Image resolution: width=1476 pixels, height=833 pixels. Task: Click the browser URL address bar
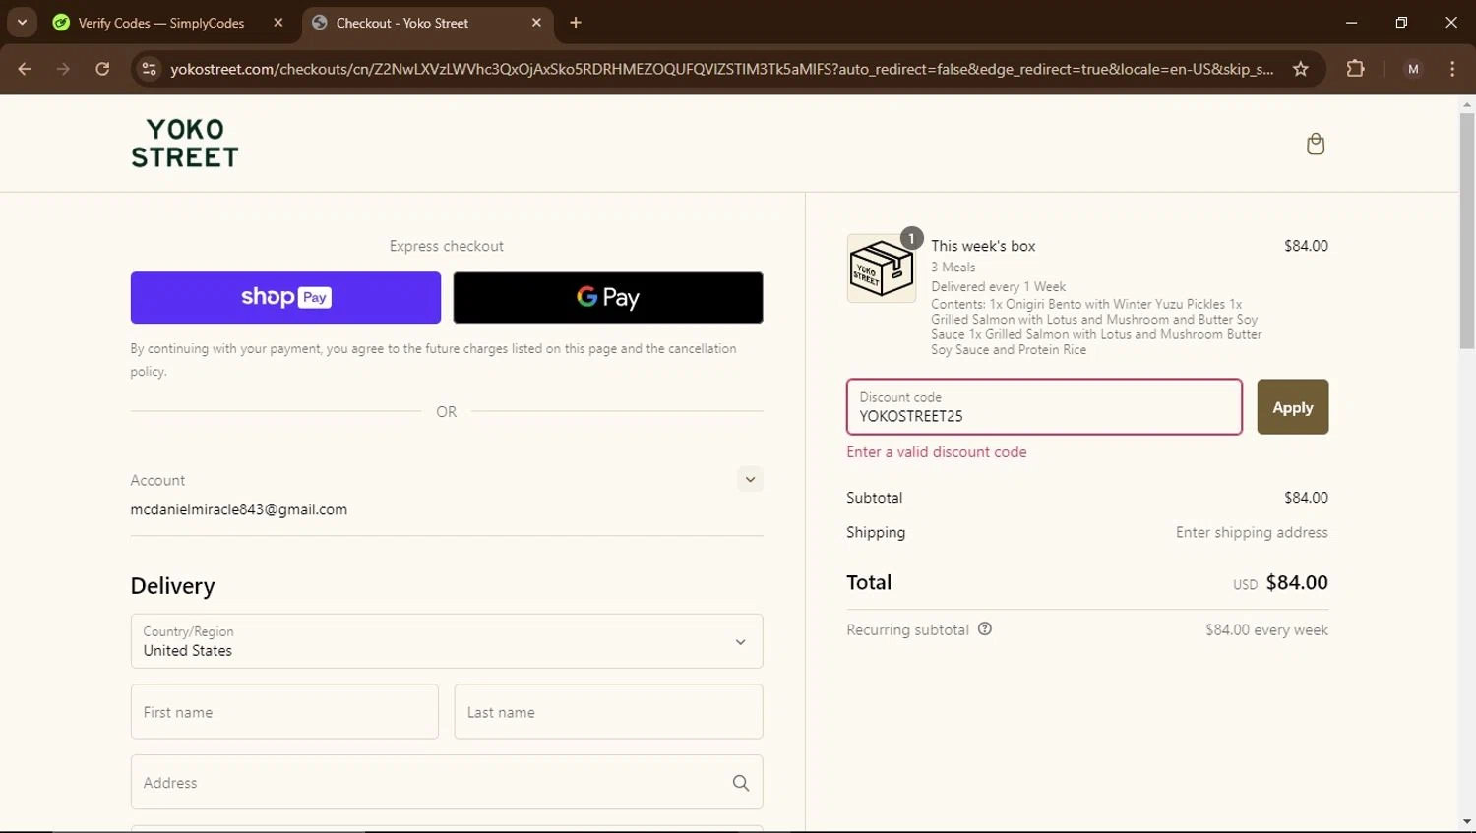pos(721,69)
